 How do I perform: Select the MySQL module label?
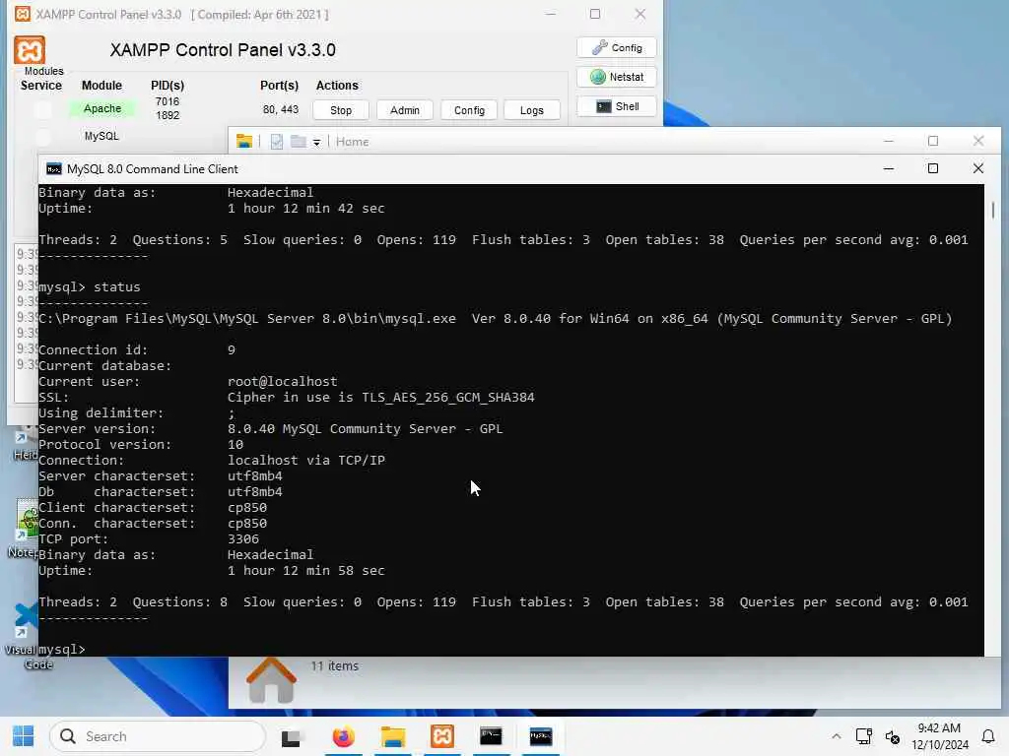(101, 136)
